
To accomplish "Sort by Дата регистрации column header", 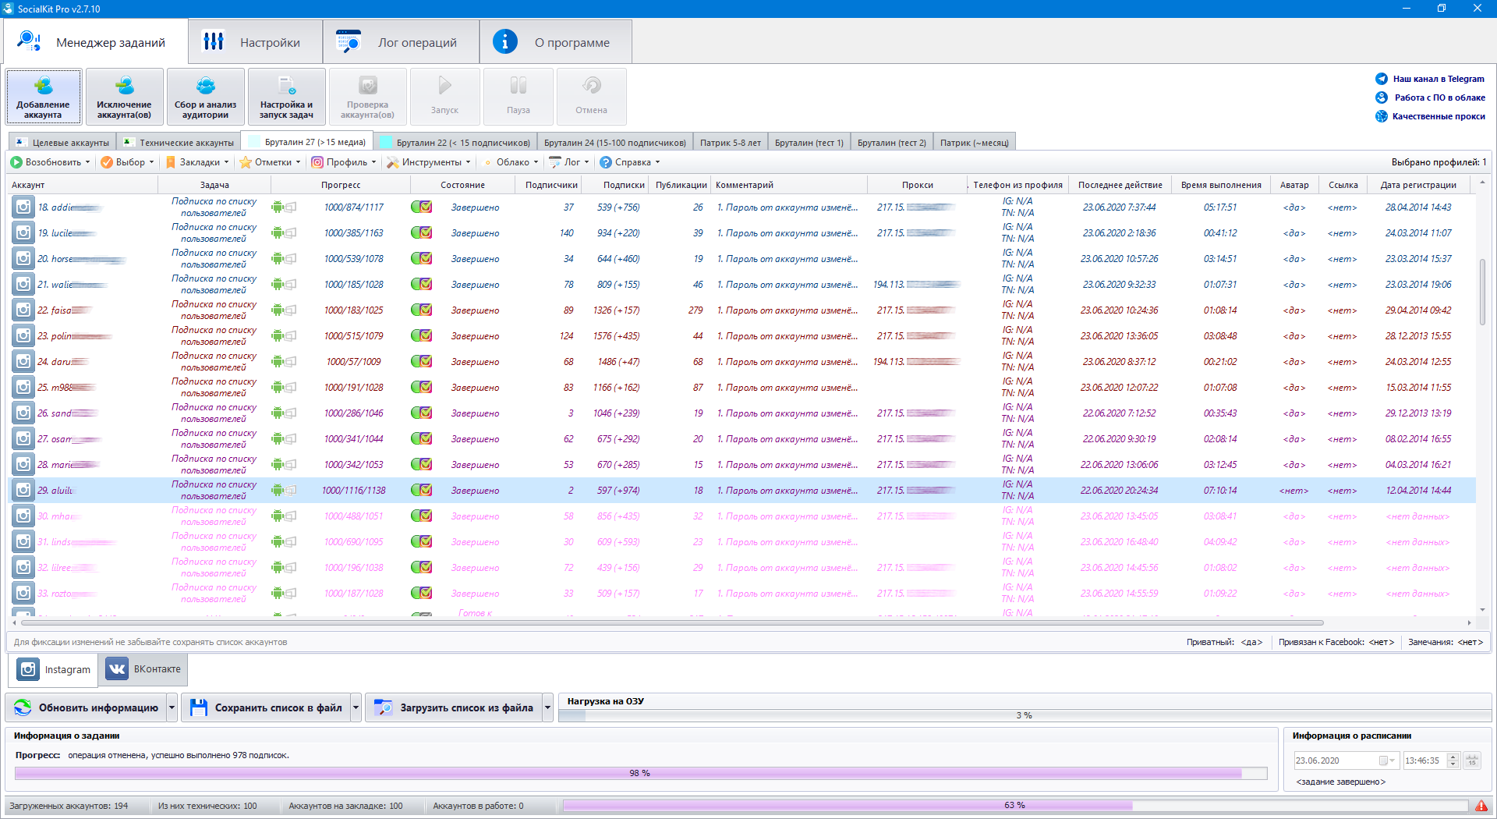I will tap(1418, 185).
